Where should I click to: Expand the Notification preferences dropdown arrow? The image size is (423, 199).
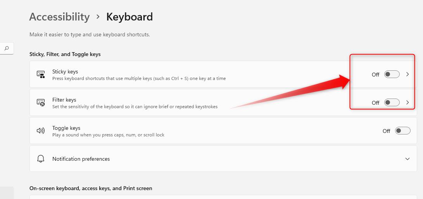(407, 159)
